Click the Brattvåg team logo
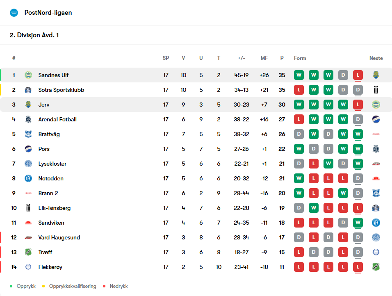 [28, 134]
